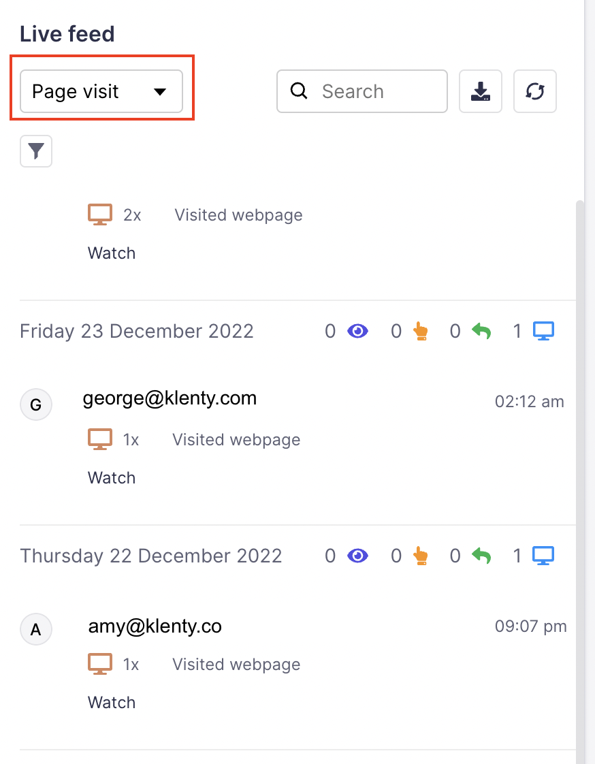
Task: Click the A avatar for amy
Action: (36, 630)
